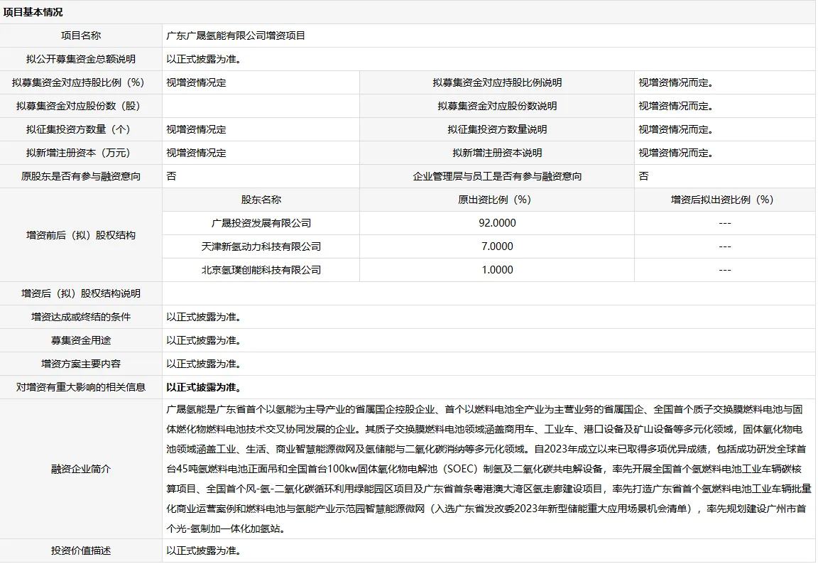Select shareholder 天津新氢动力科技有限公司
Image resolution: width=818 pixels, height=564 pixels.
tap(261, 246)
